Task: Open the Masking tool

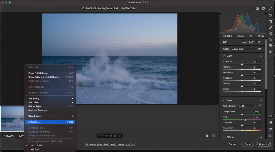Action: (271, 34)
